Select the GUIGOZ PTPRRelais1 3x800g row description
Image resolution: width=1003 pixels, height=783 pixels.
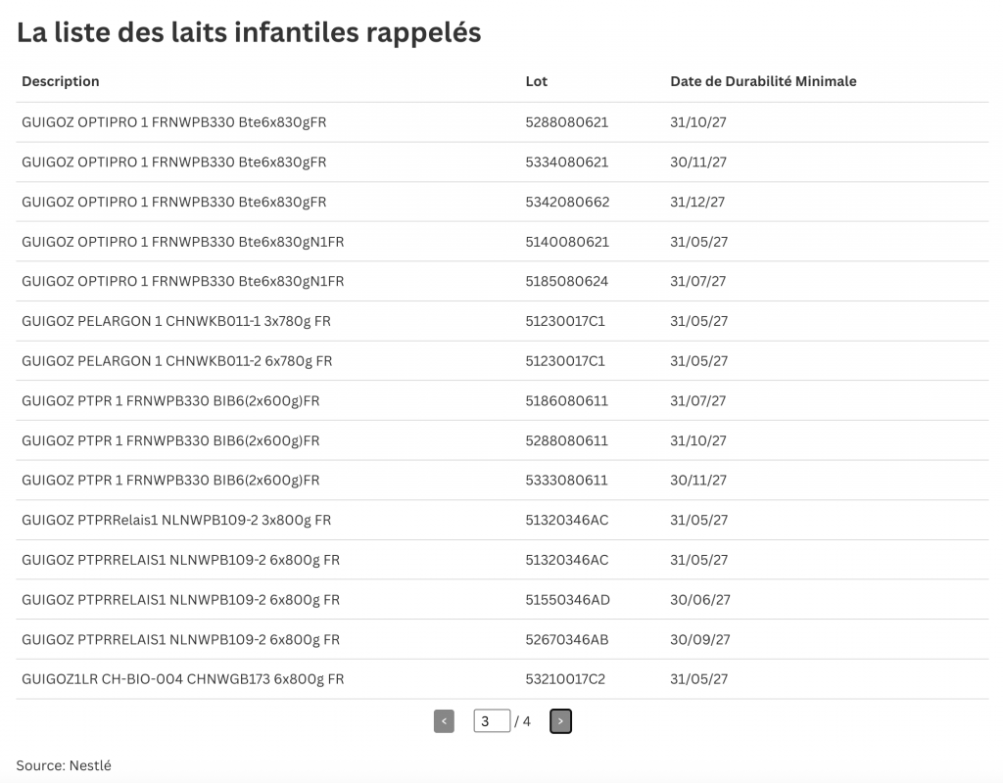(x=176, y=521)
